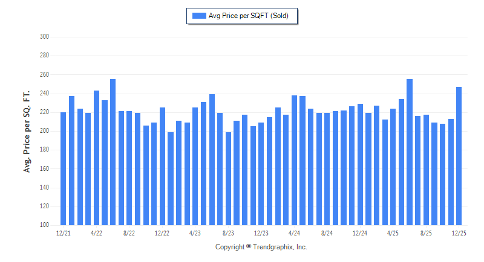
Task: Click the 12/25 x-axis date label
Action: point(459,232)
